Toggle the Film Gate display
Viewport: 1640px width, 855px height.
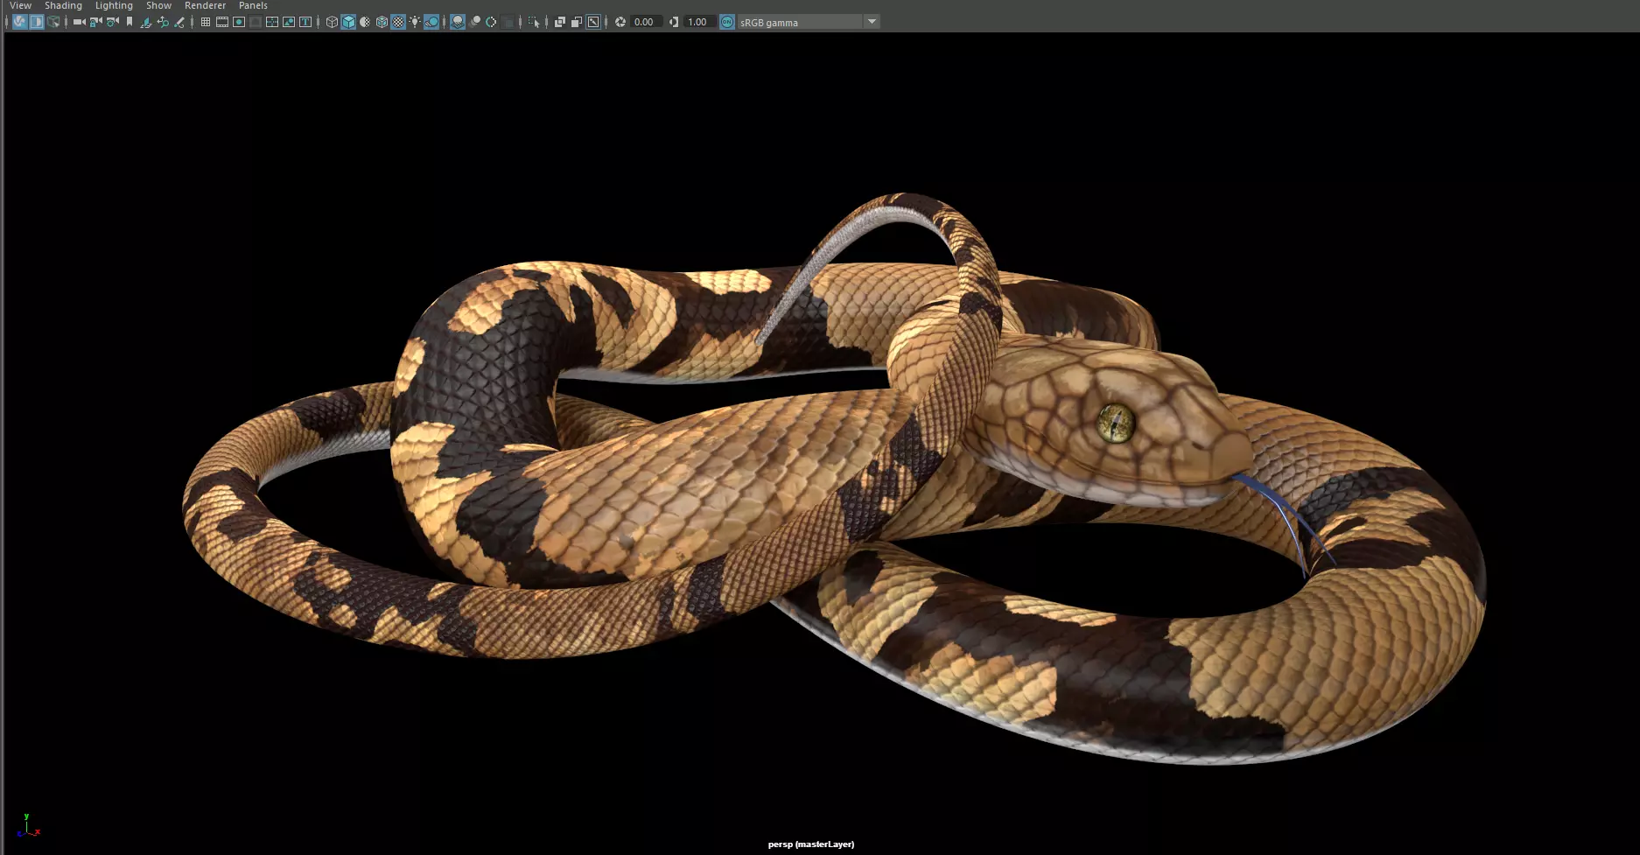coord(221,22)
